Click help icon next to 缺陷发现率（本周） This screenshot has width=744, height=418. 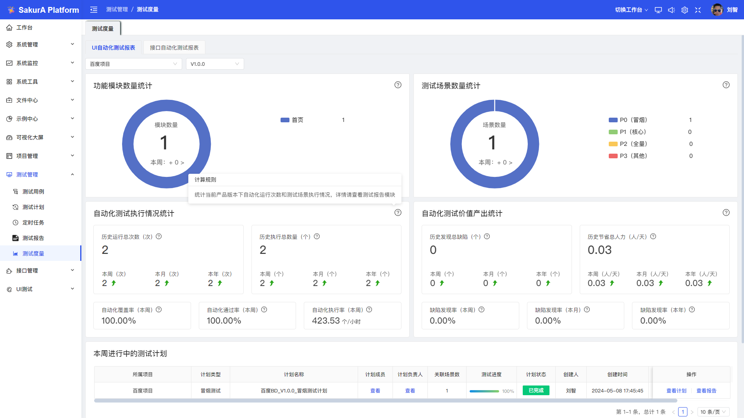point(482,310)
